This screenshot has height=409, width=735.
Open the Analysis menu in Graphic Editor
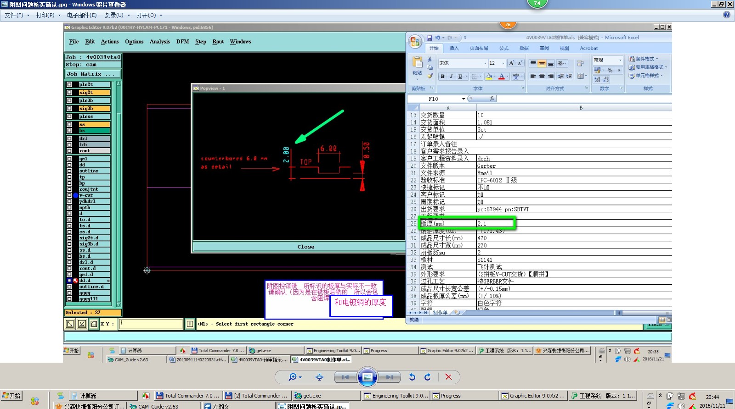[160, 42]
